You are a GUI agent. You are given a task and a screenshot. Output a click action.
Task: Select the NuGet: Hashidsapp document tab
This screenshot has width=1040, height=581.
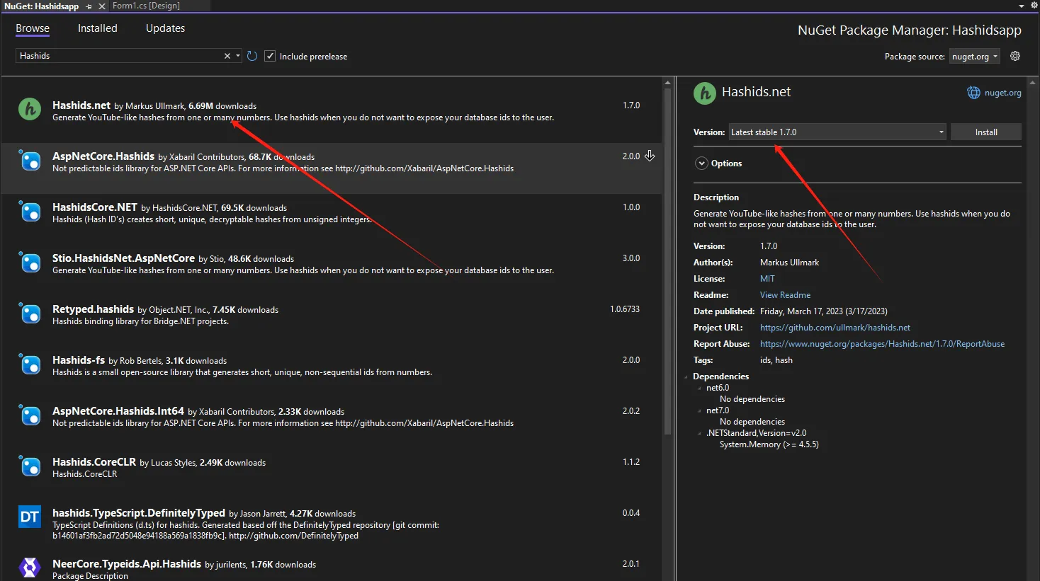pyautogui.click(x=41, y=6)
